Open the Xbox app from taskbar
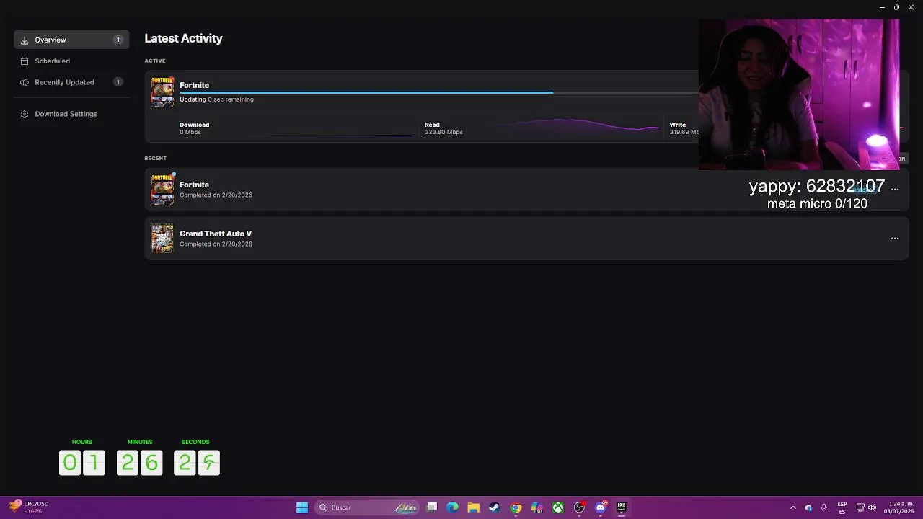 tap(558, 507)
